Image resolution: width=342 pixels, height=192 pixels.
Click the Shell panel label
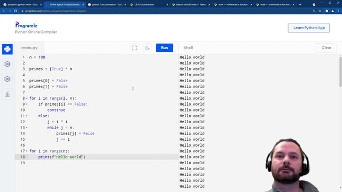pyautogui.click(x=188, y=47)
